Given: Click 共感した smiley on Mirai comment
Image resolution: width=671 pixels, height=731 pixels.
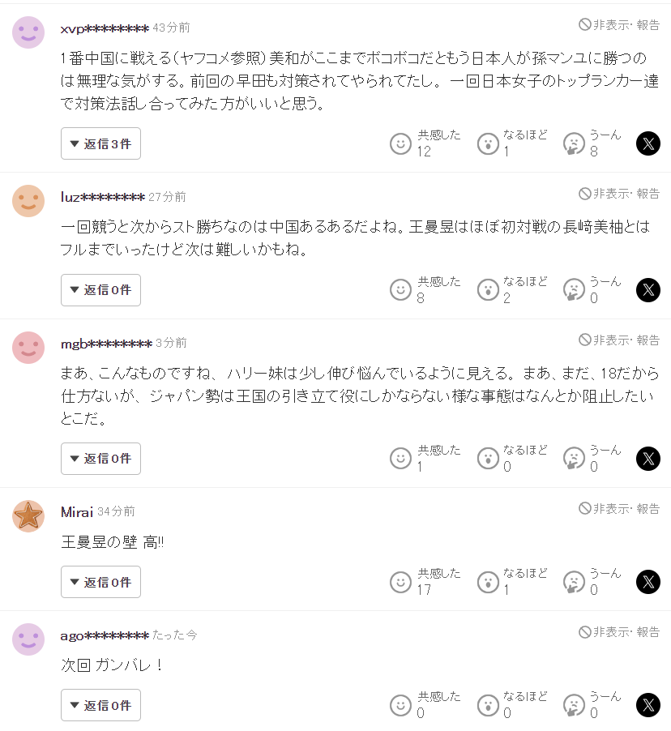Looking at the screenshot, I should [400, 582].
